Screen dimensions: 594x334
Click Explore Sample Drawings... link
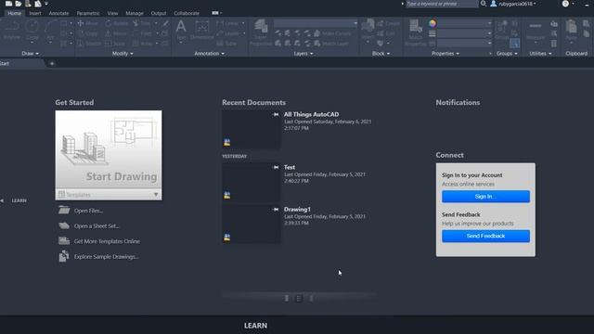106,256
